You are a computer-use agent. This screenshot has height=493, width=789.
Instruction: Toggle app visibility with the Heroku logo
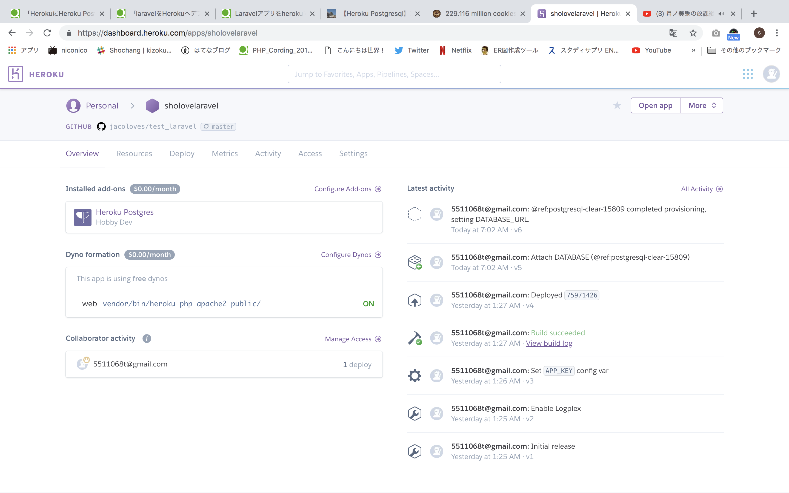(x=15, y=74)
